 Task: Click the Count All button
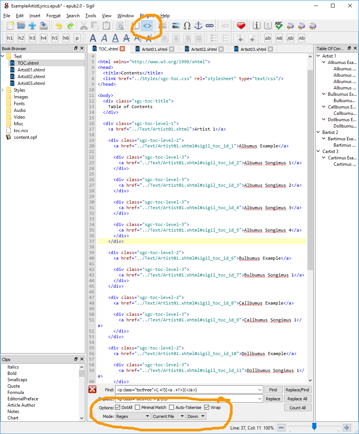click(x=298, y=408)
